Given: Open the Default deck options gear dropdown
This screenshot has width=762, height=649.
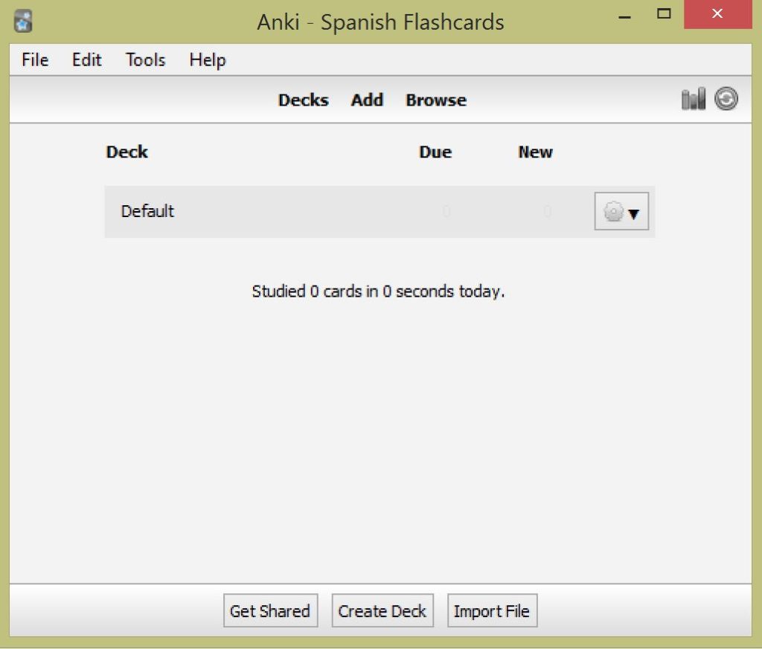Looking at the screenshot, I should click(621, 212).
